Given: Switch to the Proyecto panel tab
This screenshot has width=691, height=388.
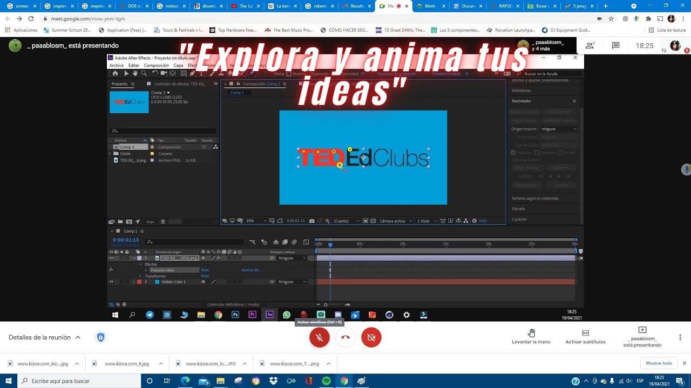Looking at the screenshot, I should pos(119,84).
